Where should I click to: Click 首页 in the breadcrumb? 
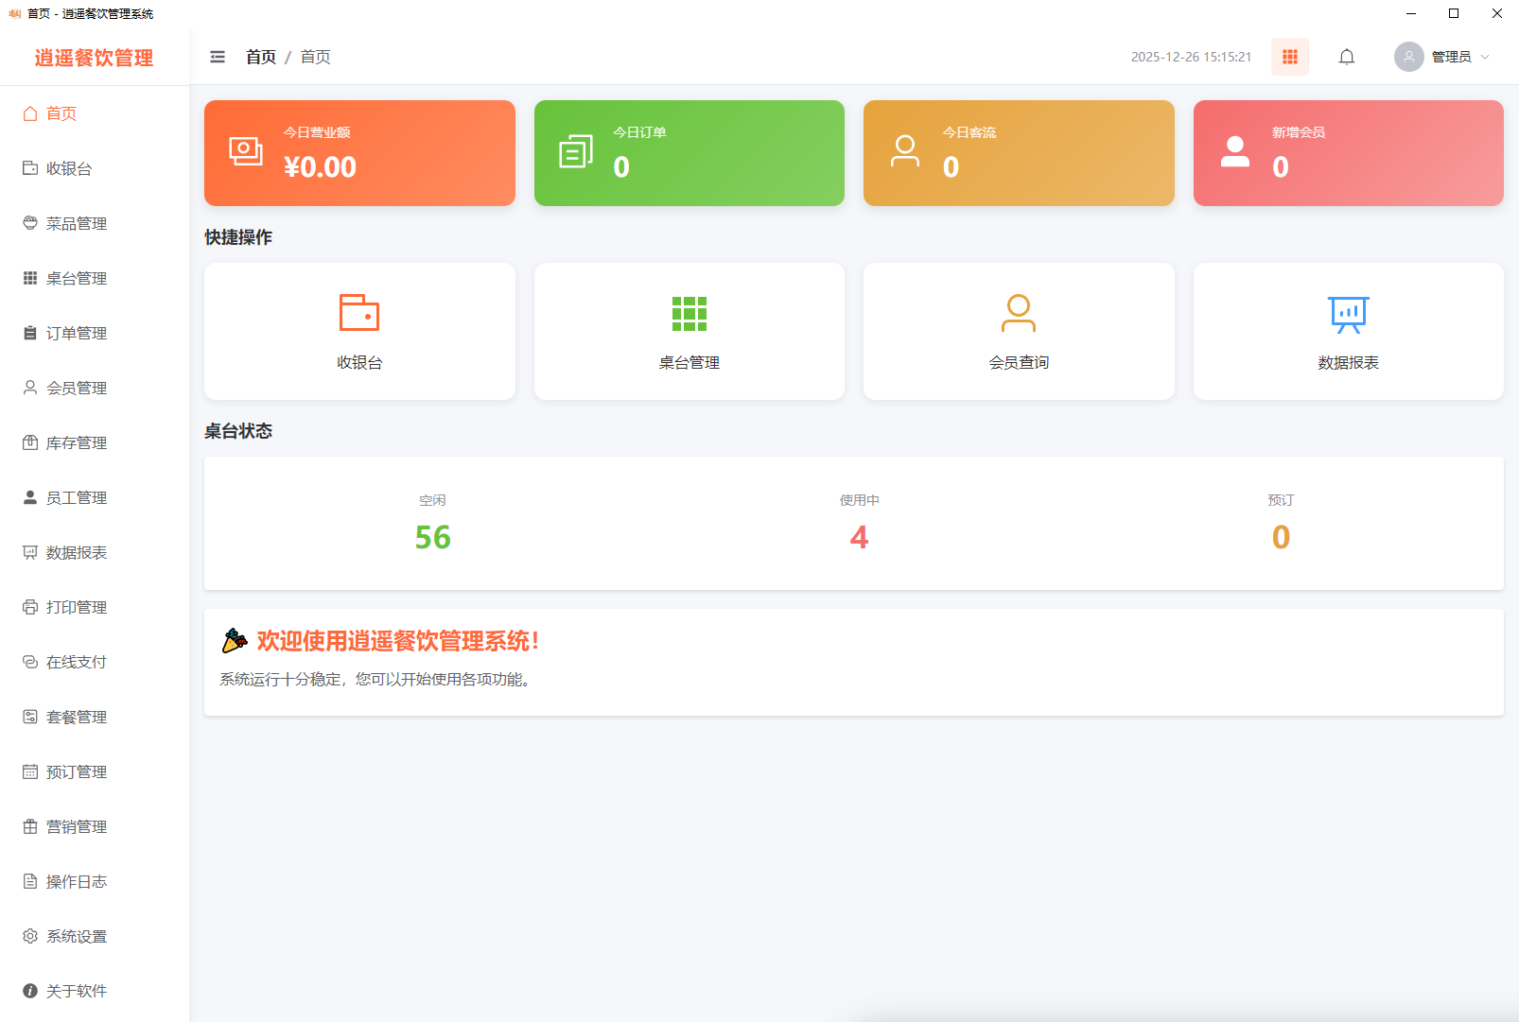point(260,57)
